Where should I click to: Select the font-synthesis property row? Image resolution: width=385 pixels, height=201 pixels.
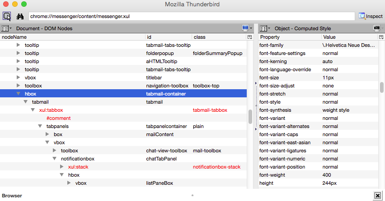pos(318,110)
